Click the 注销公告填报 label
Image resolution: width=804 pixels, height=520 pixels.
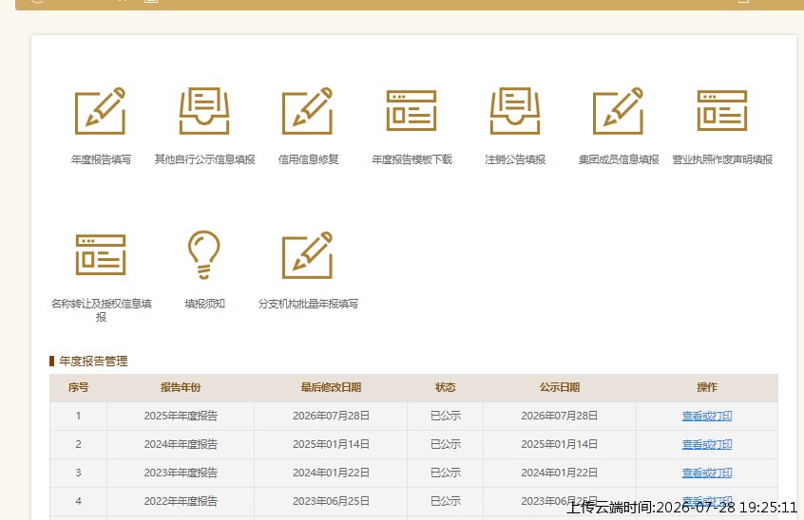coord(515,159)
